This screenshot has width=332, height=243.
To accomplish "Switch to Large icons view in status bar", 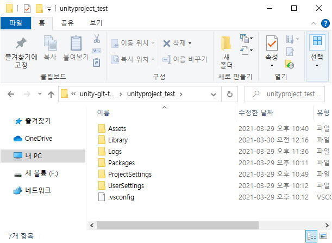I will pos(323,236).
